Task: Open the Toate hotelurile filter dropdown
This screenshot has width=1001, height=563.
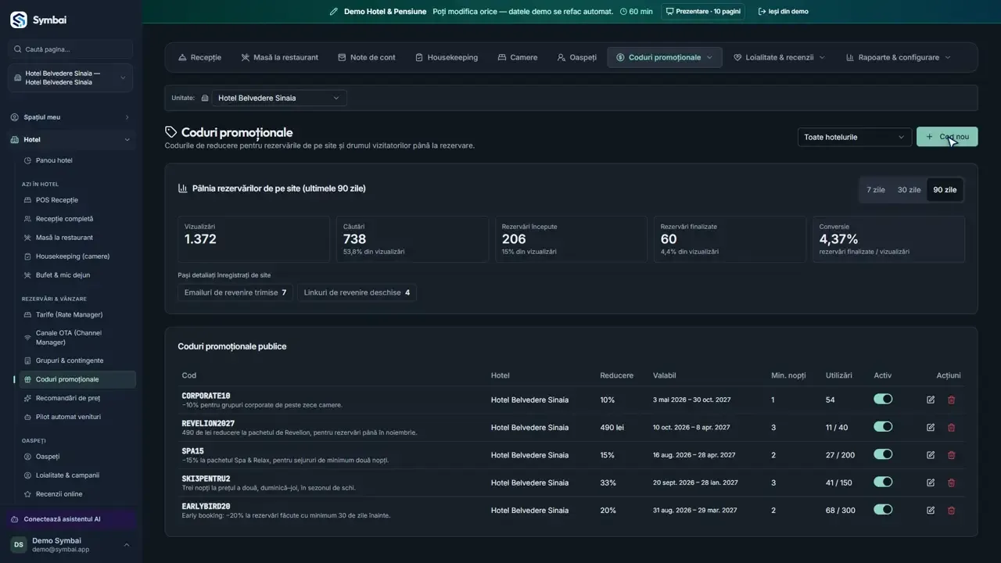Action: pos(855,137)
